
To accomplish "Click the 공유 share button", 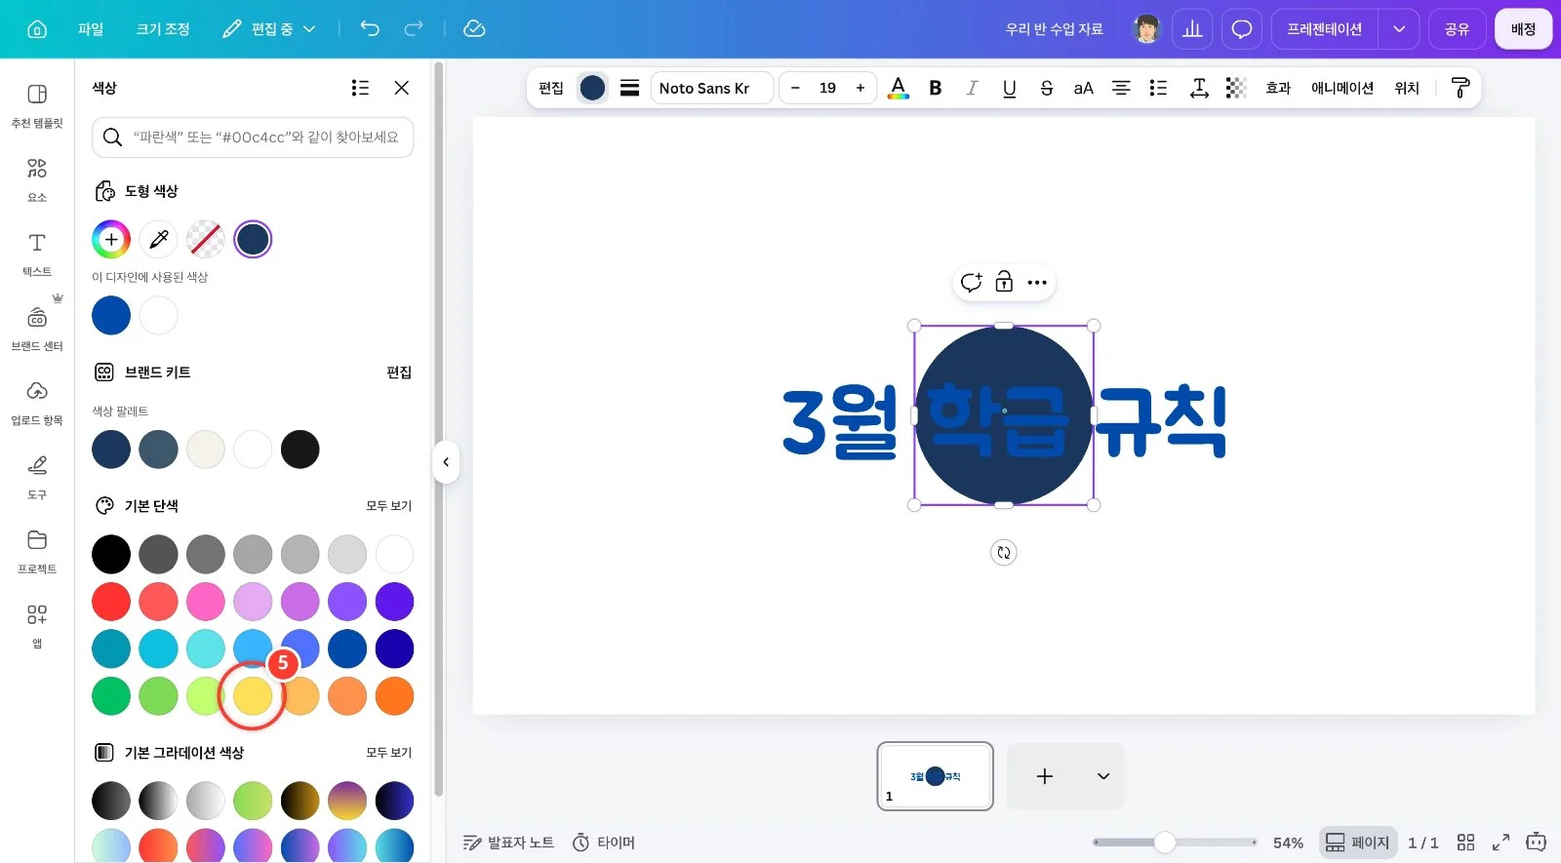I will click(x=1457, y=29).
